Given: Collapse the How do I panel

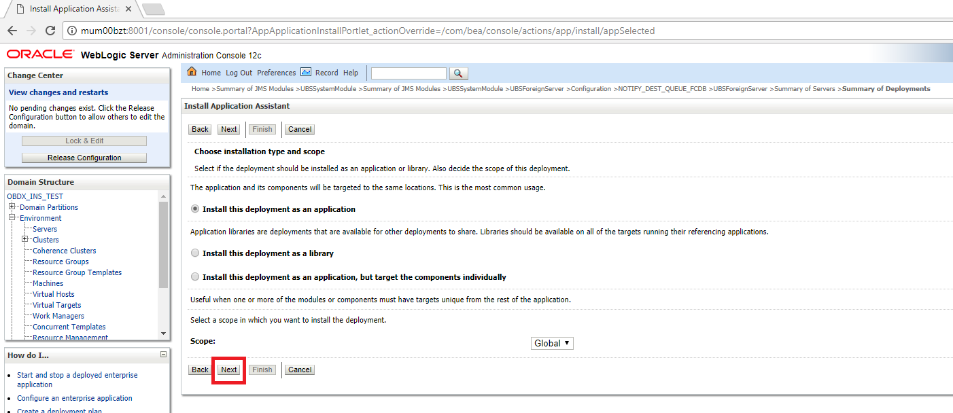Looking at the screenshot, I should [163, 355].
